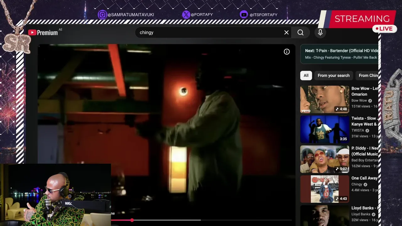Click the 32M views text
Image resolution: width=402 pixels, height=226 pixels.
point(360,220)
